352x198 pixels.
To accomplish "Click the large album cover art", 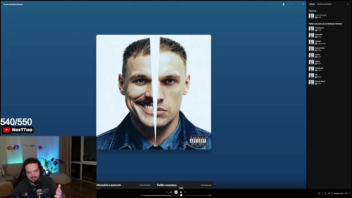I will click(154, 92).
